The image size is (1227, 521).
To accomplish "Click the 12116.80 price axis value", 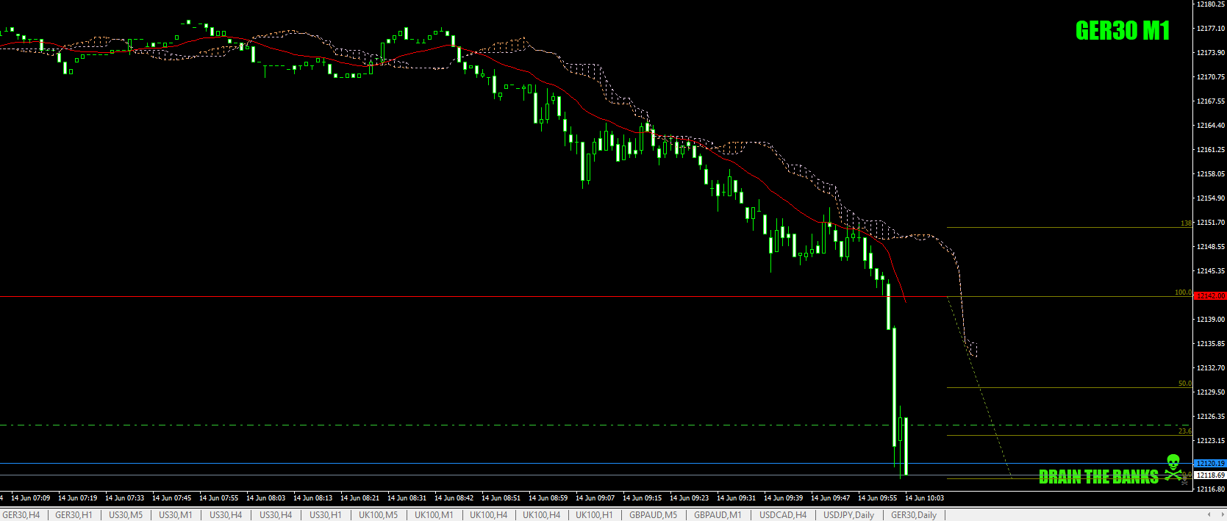I will tap(1211, 489).
